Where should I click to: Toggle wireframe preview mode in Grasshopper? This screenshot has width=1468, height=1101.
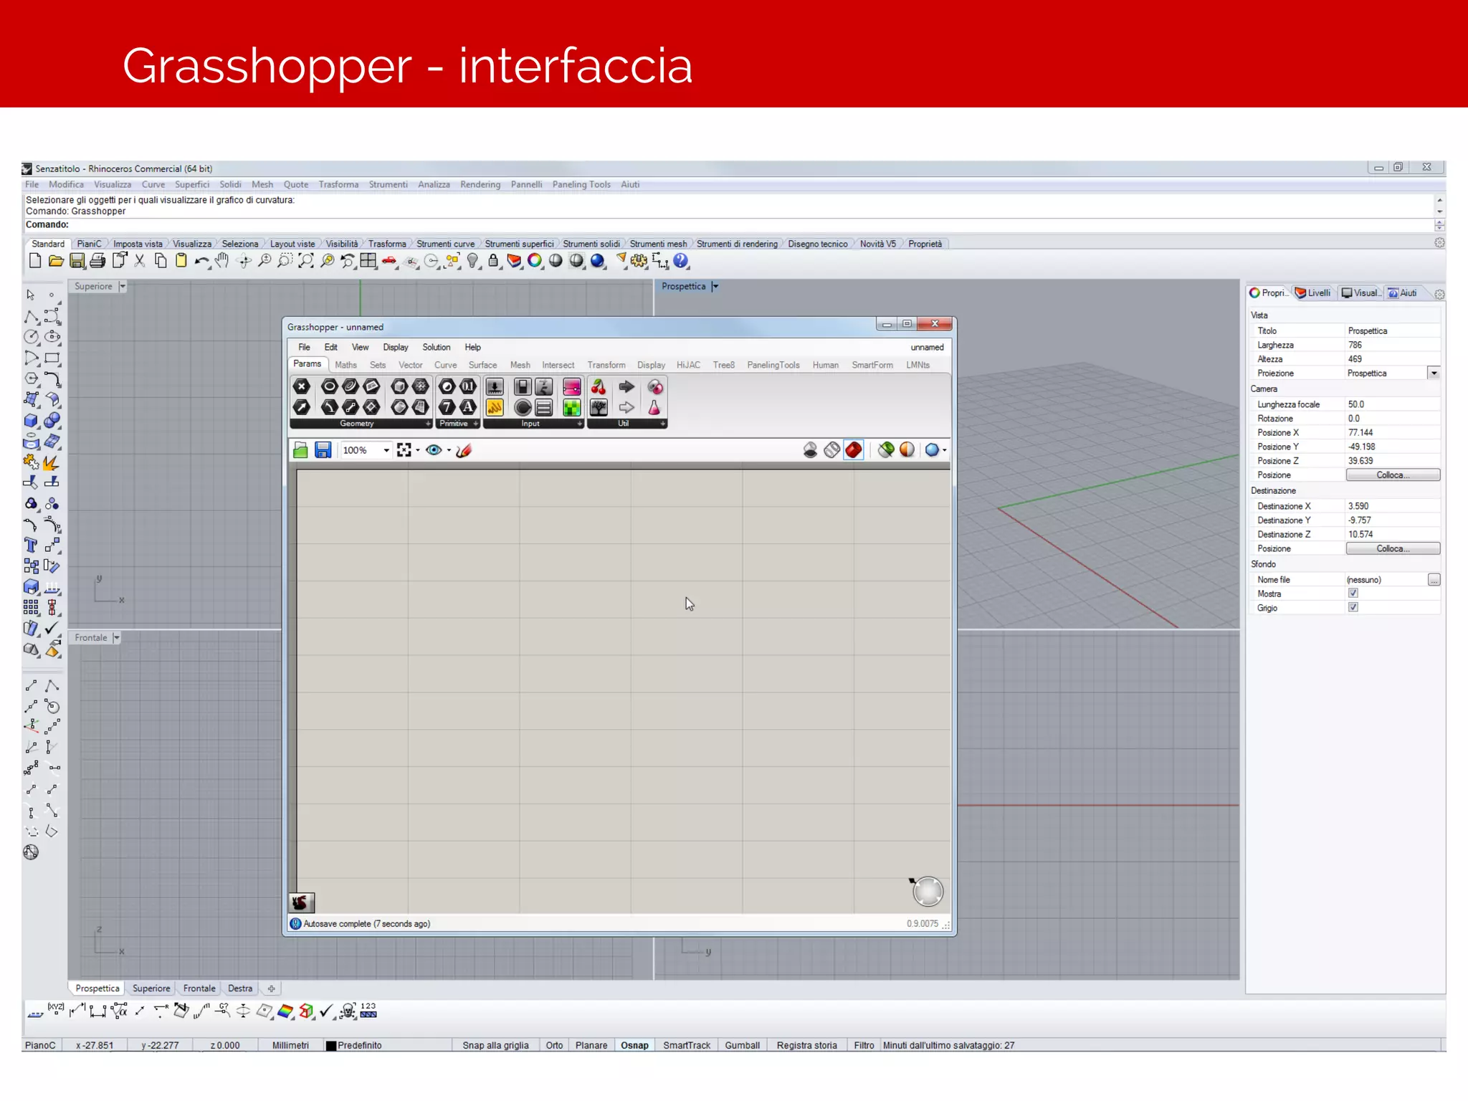point(832,450)
